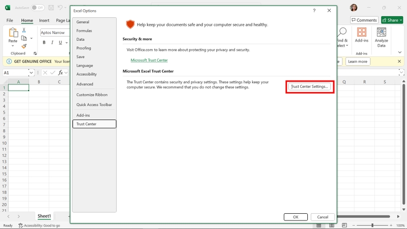Collapse the ribbon with the chevron
This screenshot has height=229, width=407.
tap(400, 52)
